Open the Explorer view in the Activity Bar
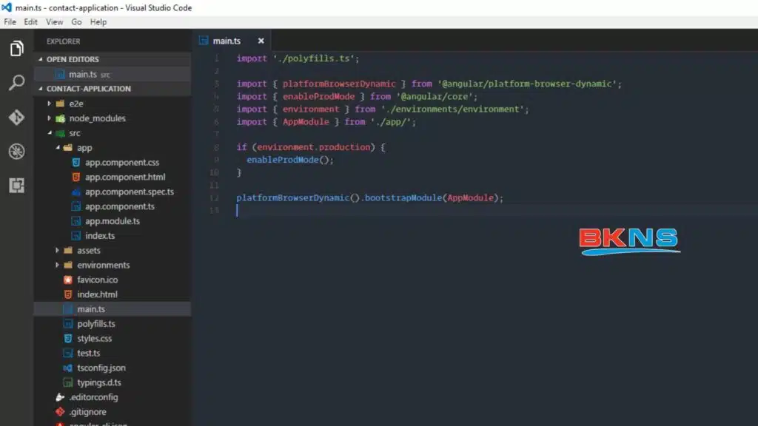Image resolution: width=758 pixels, height=426 pixels. [16, 48]
